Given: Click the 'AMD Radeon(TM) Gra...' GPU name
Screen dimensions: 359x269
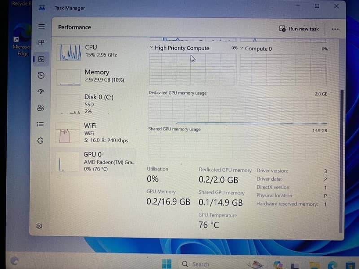Looking at the screenshot, I should pos(109,162).
